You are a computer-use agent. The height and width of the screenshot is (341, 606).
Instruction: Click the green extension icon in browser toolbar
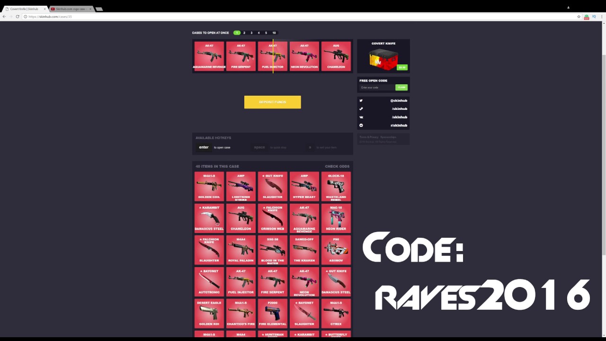[587, 17]
